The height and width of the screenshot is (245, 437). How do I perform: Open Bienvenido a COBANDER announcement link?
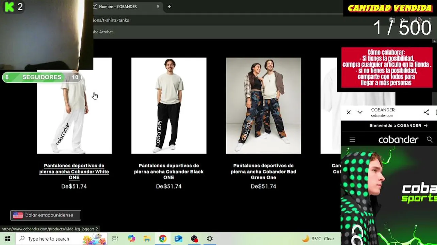point(398,126)
